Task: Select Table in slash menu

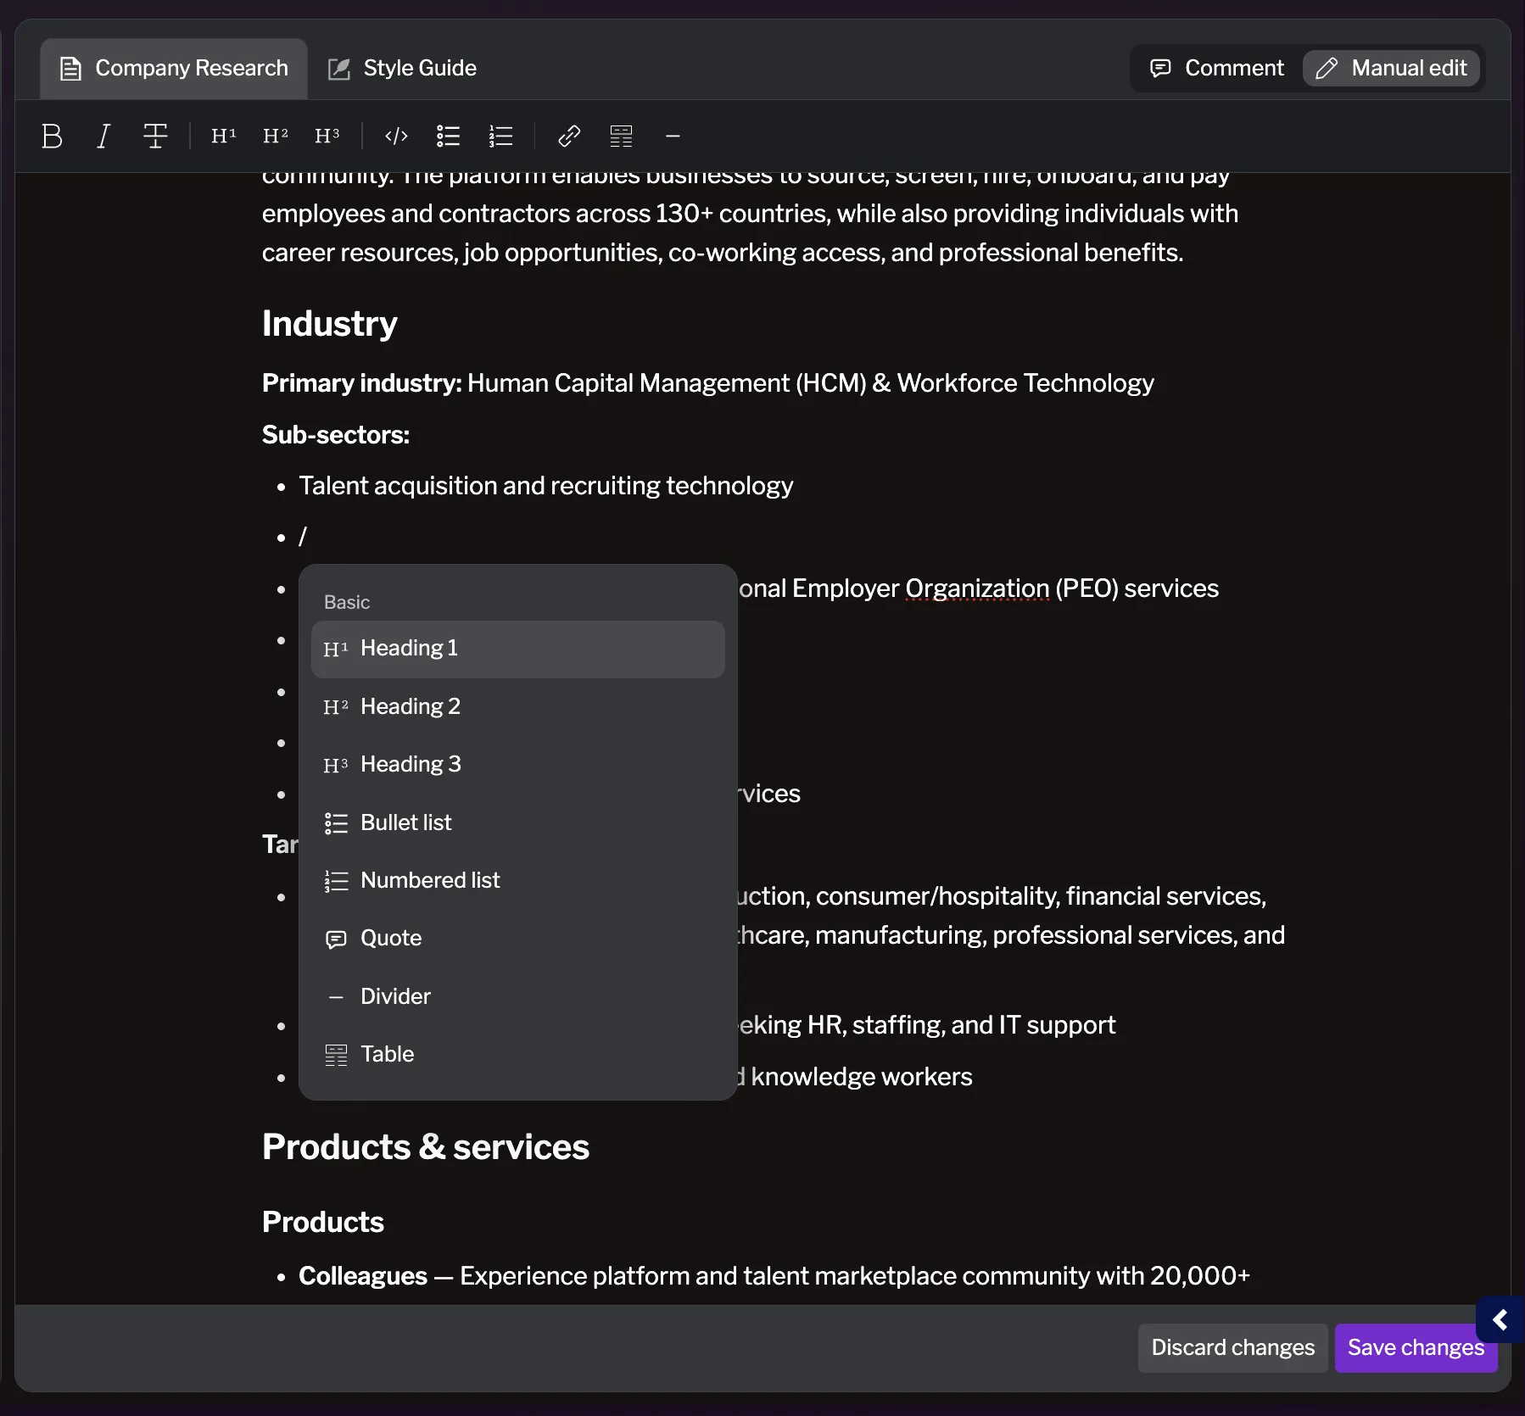Action: click(x=517, y=1054)
